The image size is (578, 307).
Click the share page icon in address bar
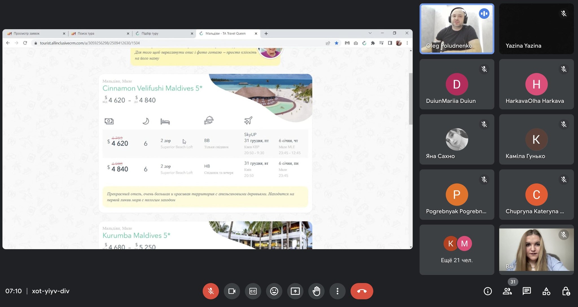[x=328, y=43]
